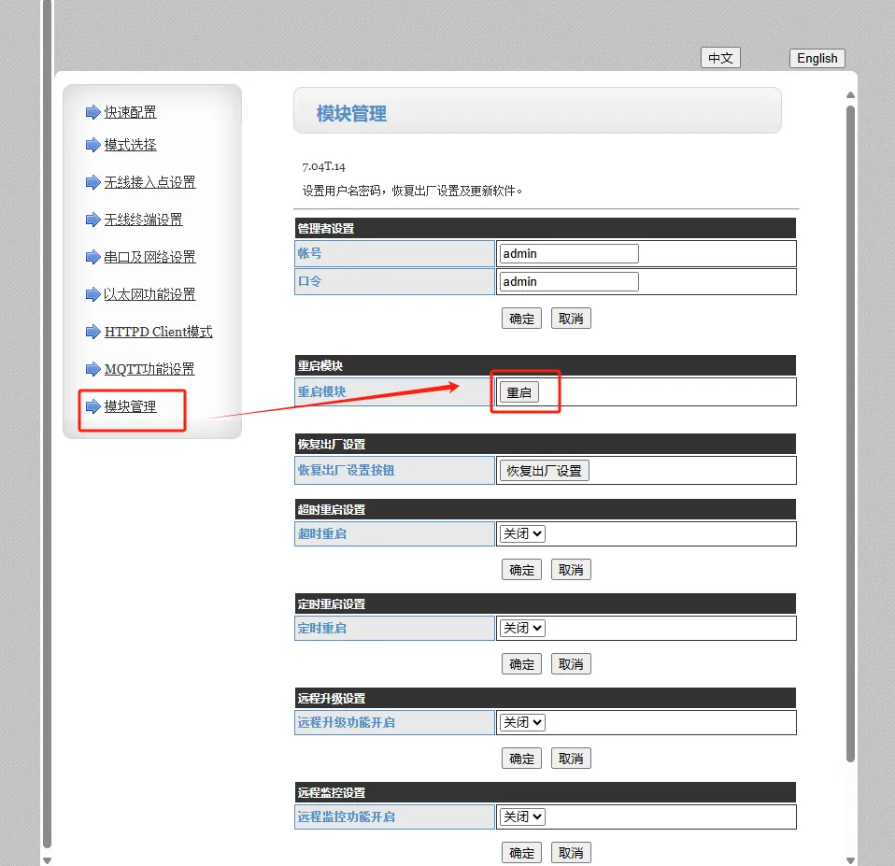This screenshot has height=866, width=895.
Task: Click 恢复出厂设置 button
Action: click(544, 471)
